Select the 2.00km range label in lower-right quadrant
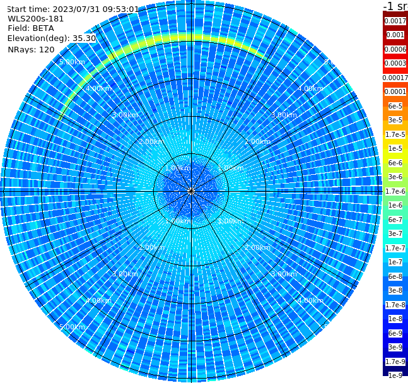The height and width of the screenshot is (383, 408). (x=258, y=247)
